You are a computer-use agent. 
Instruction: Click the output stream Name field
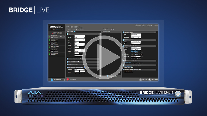coord(136,34)
